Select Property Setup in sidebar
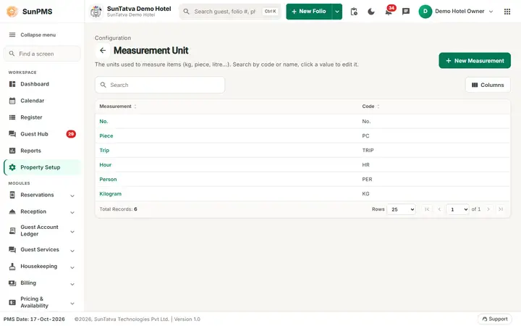The height and width of the screenshot is (326, 521). [x=42, y=167]
